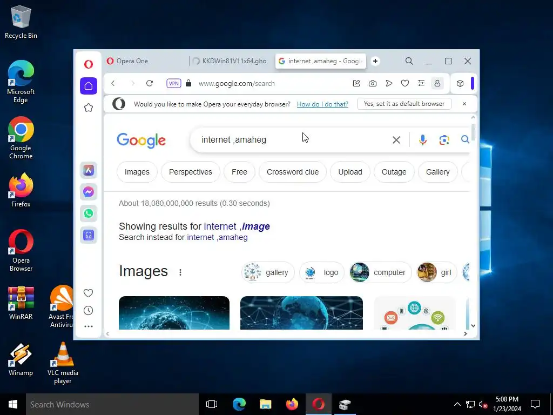The height and width of the screenshot is (415, 553).
Task: Open Task View on the taskbar
Action: [212, 404]
